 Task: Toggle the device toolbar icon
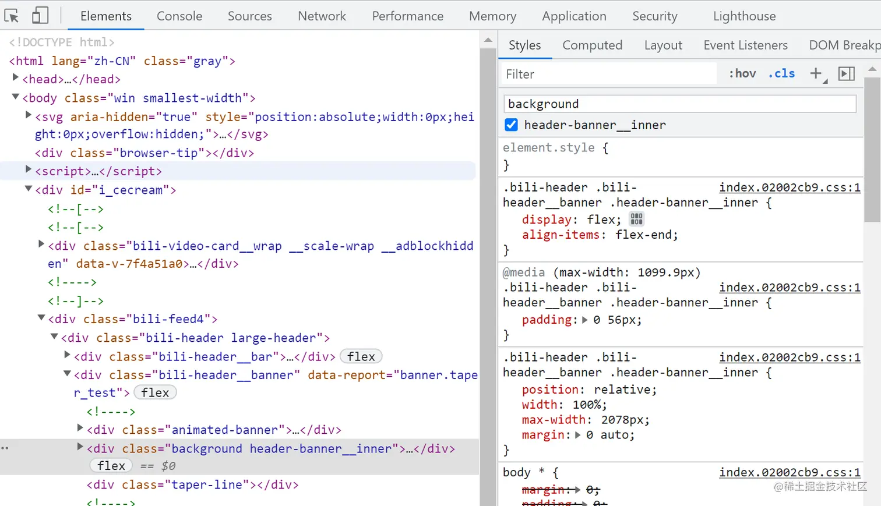pyautogui.click(x=40, y=16)
